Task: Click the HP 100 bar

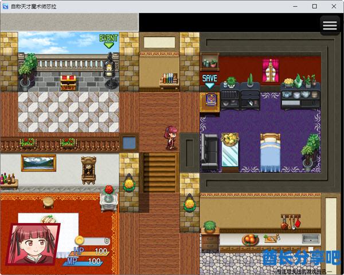Action: (89, 251)
